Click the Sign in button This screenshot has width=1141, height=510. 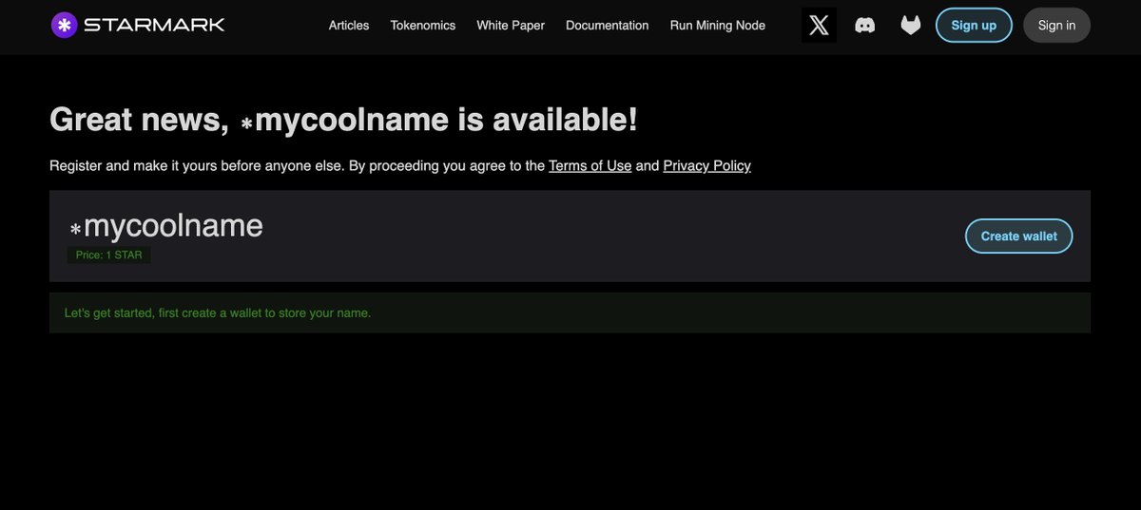[x=1056, y=26]
